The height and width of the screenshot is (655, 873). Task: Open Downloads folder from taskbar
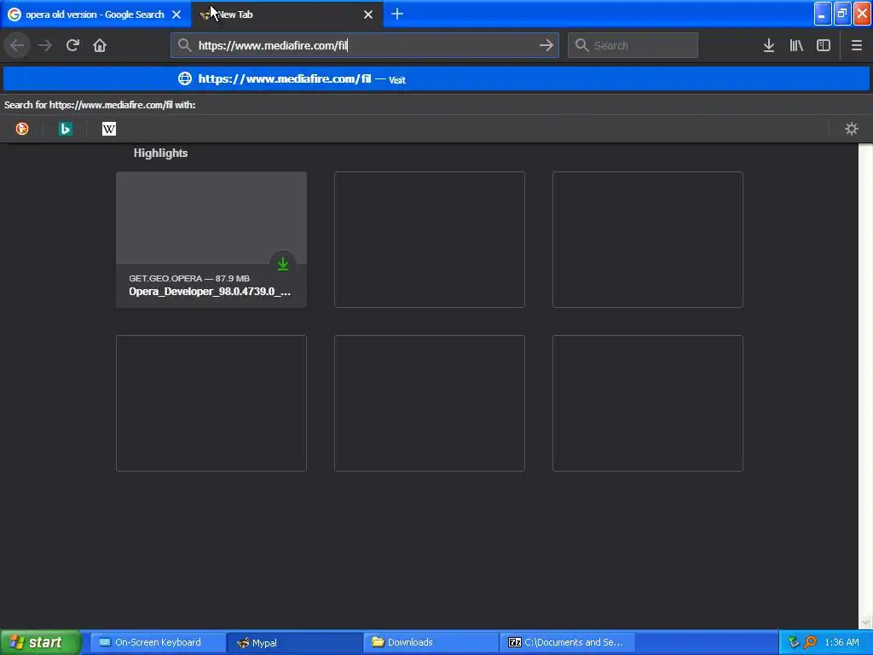click(x=431, y=642)
